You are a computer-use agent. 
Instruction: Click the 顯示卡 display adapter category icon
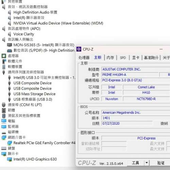[x=4, y=154]
